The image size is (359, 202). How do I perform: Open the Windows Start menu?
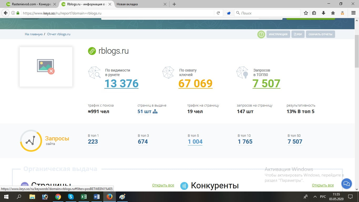(x=6, y=196)
